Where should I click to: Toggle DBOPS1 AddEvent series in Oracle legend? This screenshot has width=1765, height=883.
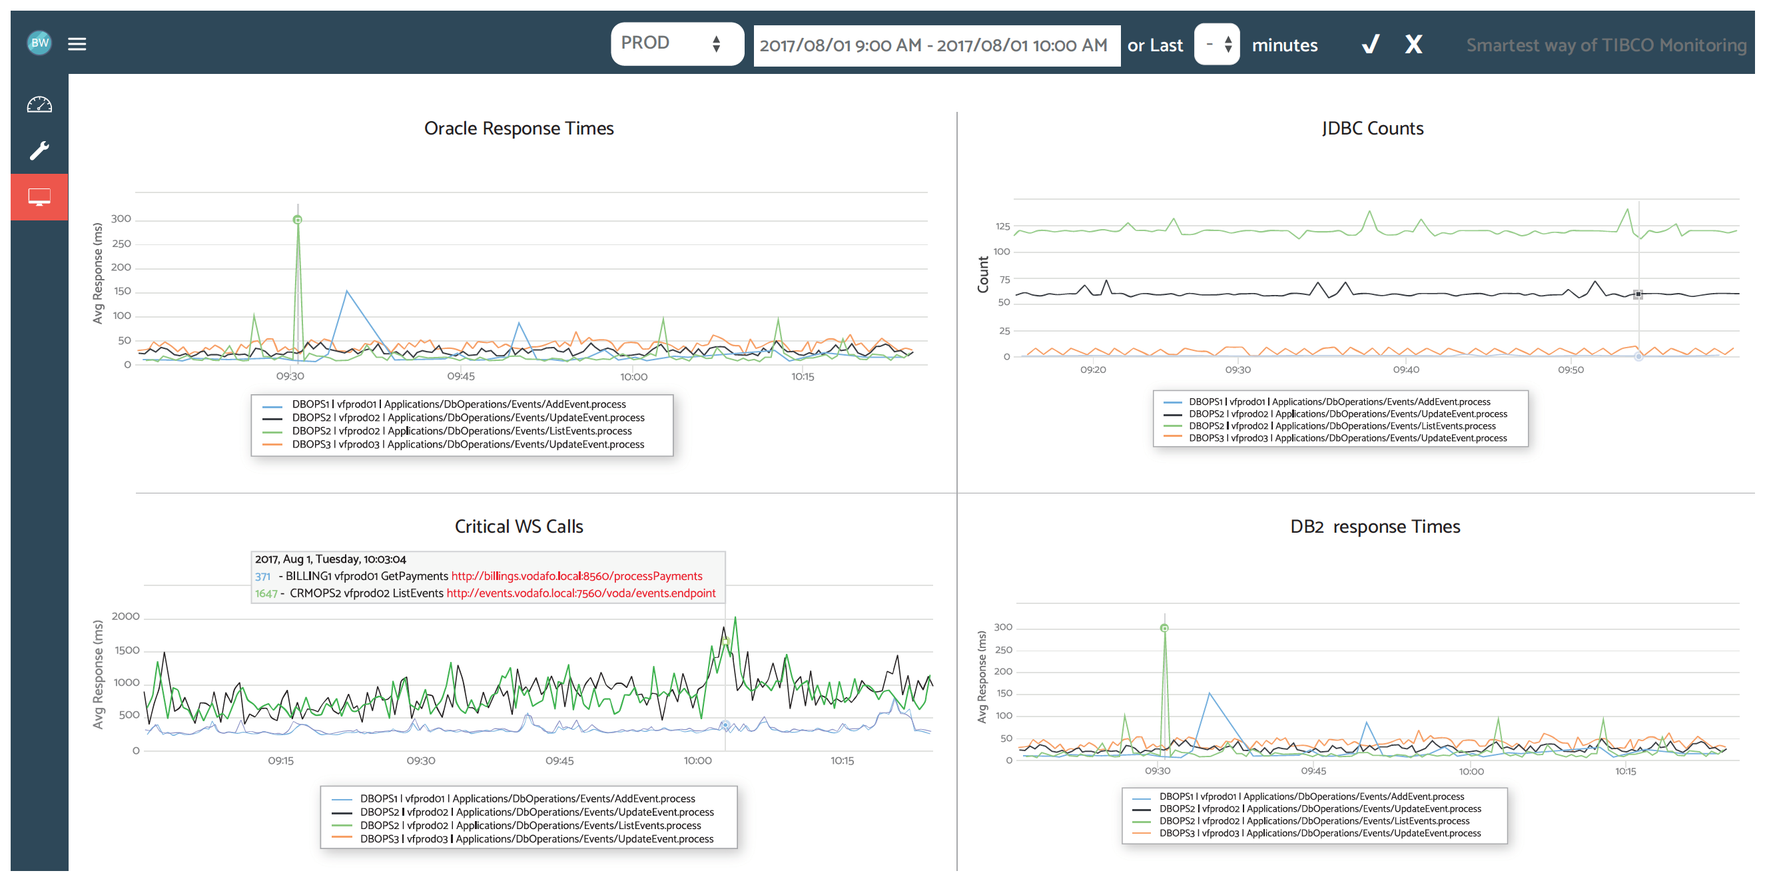(459, 404)
